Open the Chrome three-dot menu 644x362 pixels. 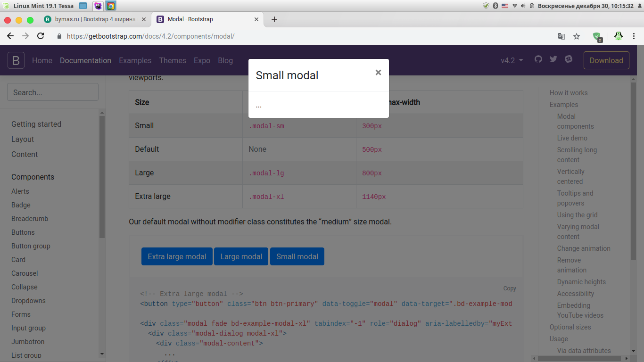pos(634,36)
